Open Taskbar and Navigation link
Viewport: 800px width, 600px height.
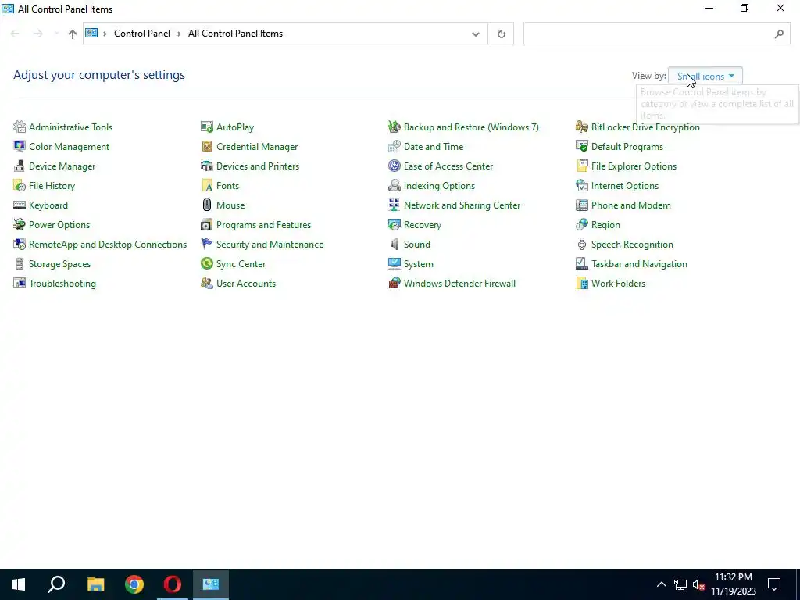tap(639, 264)
